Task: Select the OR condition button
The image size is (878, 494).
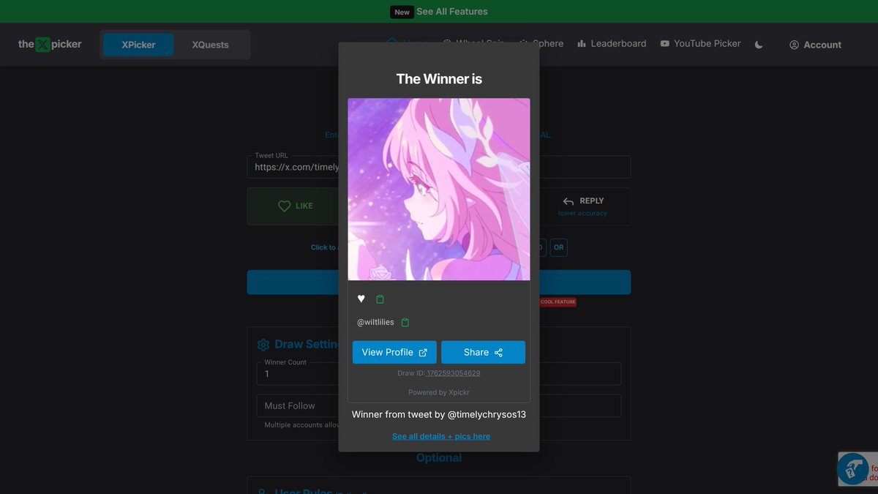Action: tap(558, 247)
